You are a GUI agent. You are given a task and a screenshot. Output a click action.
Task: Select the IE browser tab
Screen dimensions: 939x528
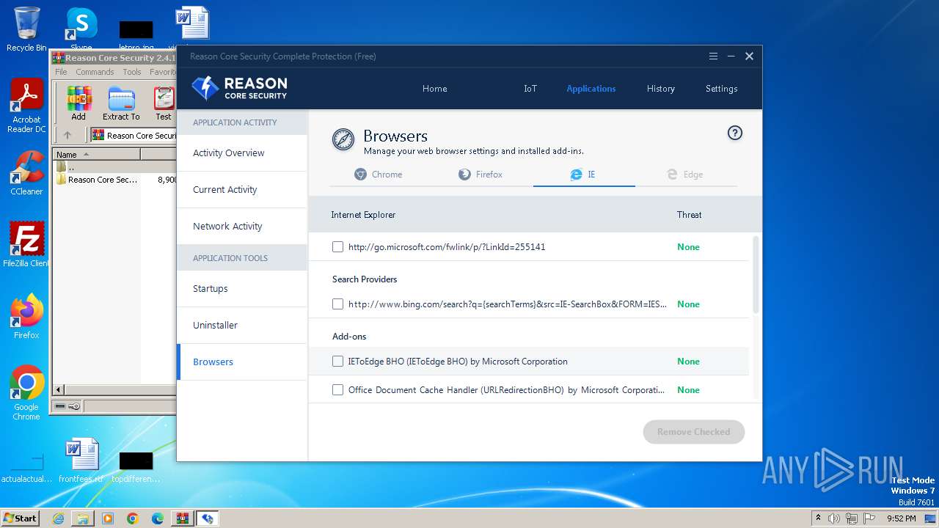tap(583, 175)
